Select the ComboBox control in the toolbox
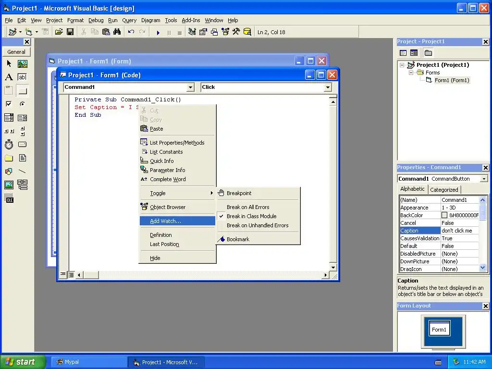Viewport: 492px width, 369px height. (x=9, y=118)
